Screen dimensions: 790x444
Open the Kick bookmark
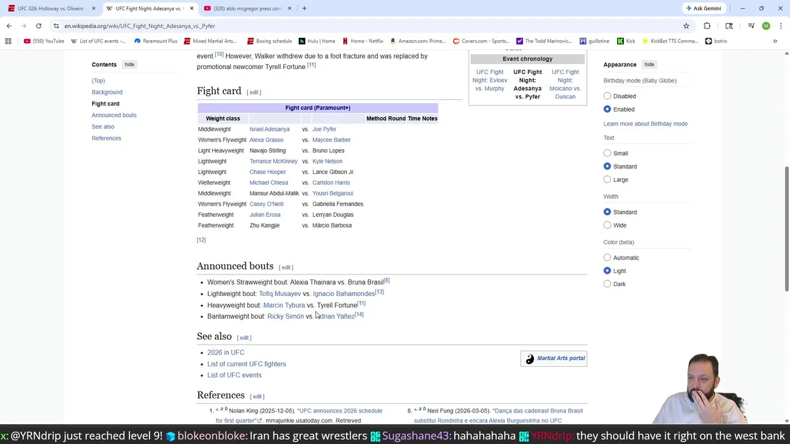[626, 41]
